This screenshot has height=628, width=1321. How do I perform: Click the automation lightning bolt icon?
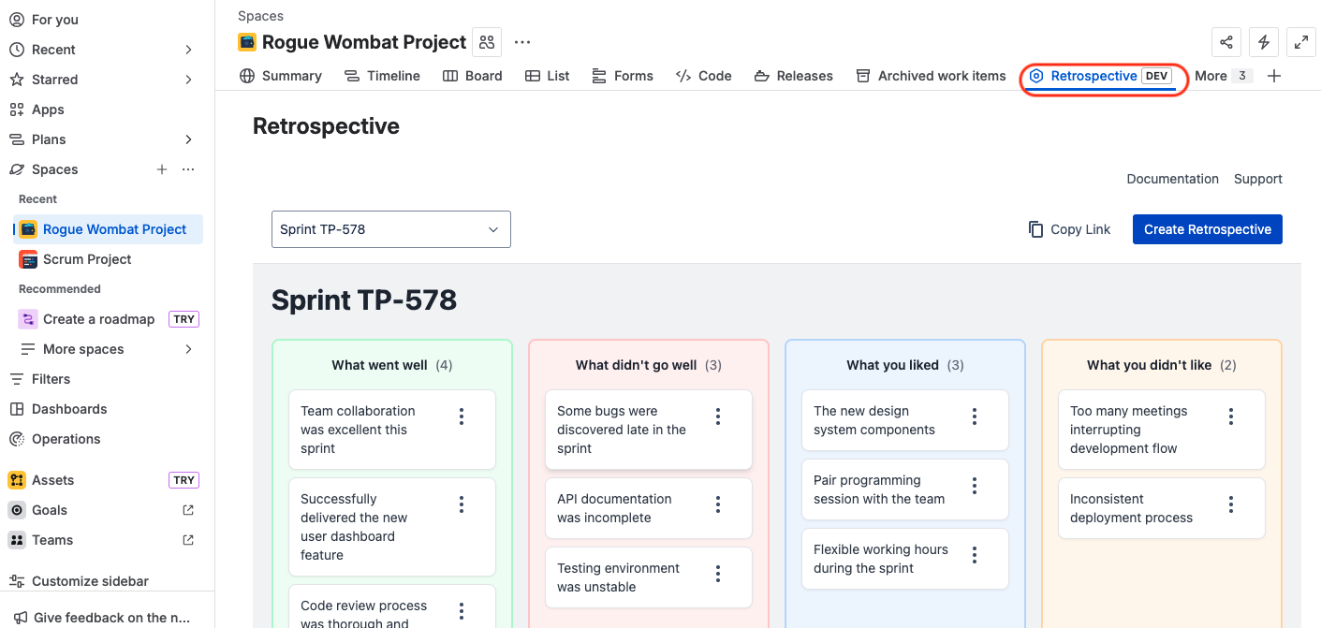tap(1263, 42)
